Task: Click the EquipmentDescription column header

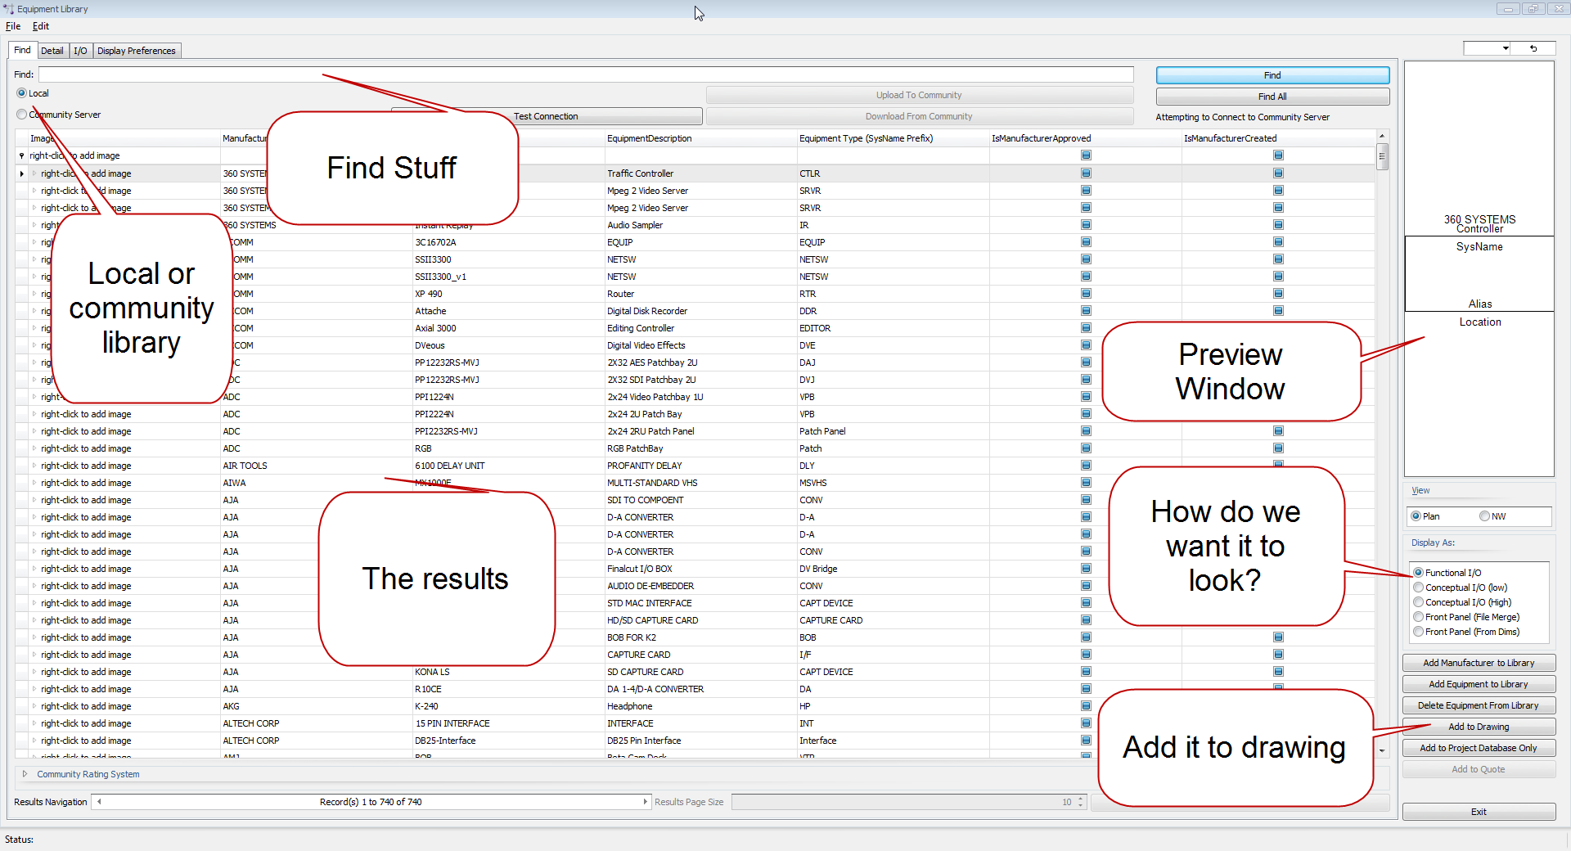Action: 700,138
